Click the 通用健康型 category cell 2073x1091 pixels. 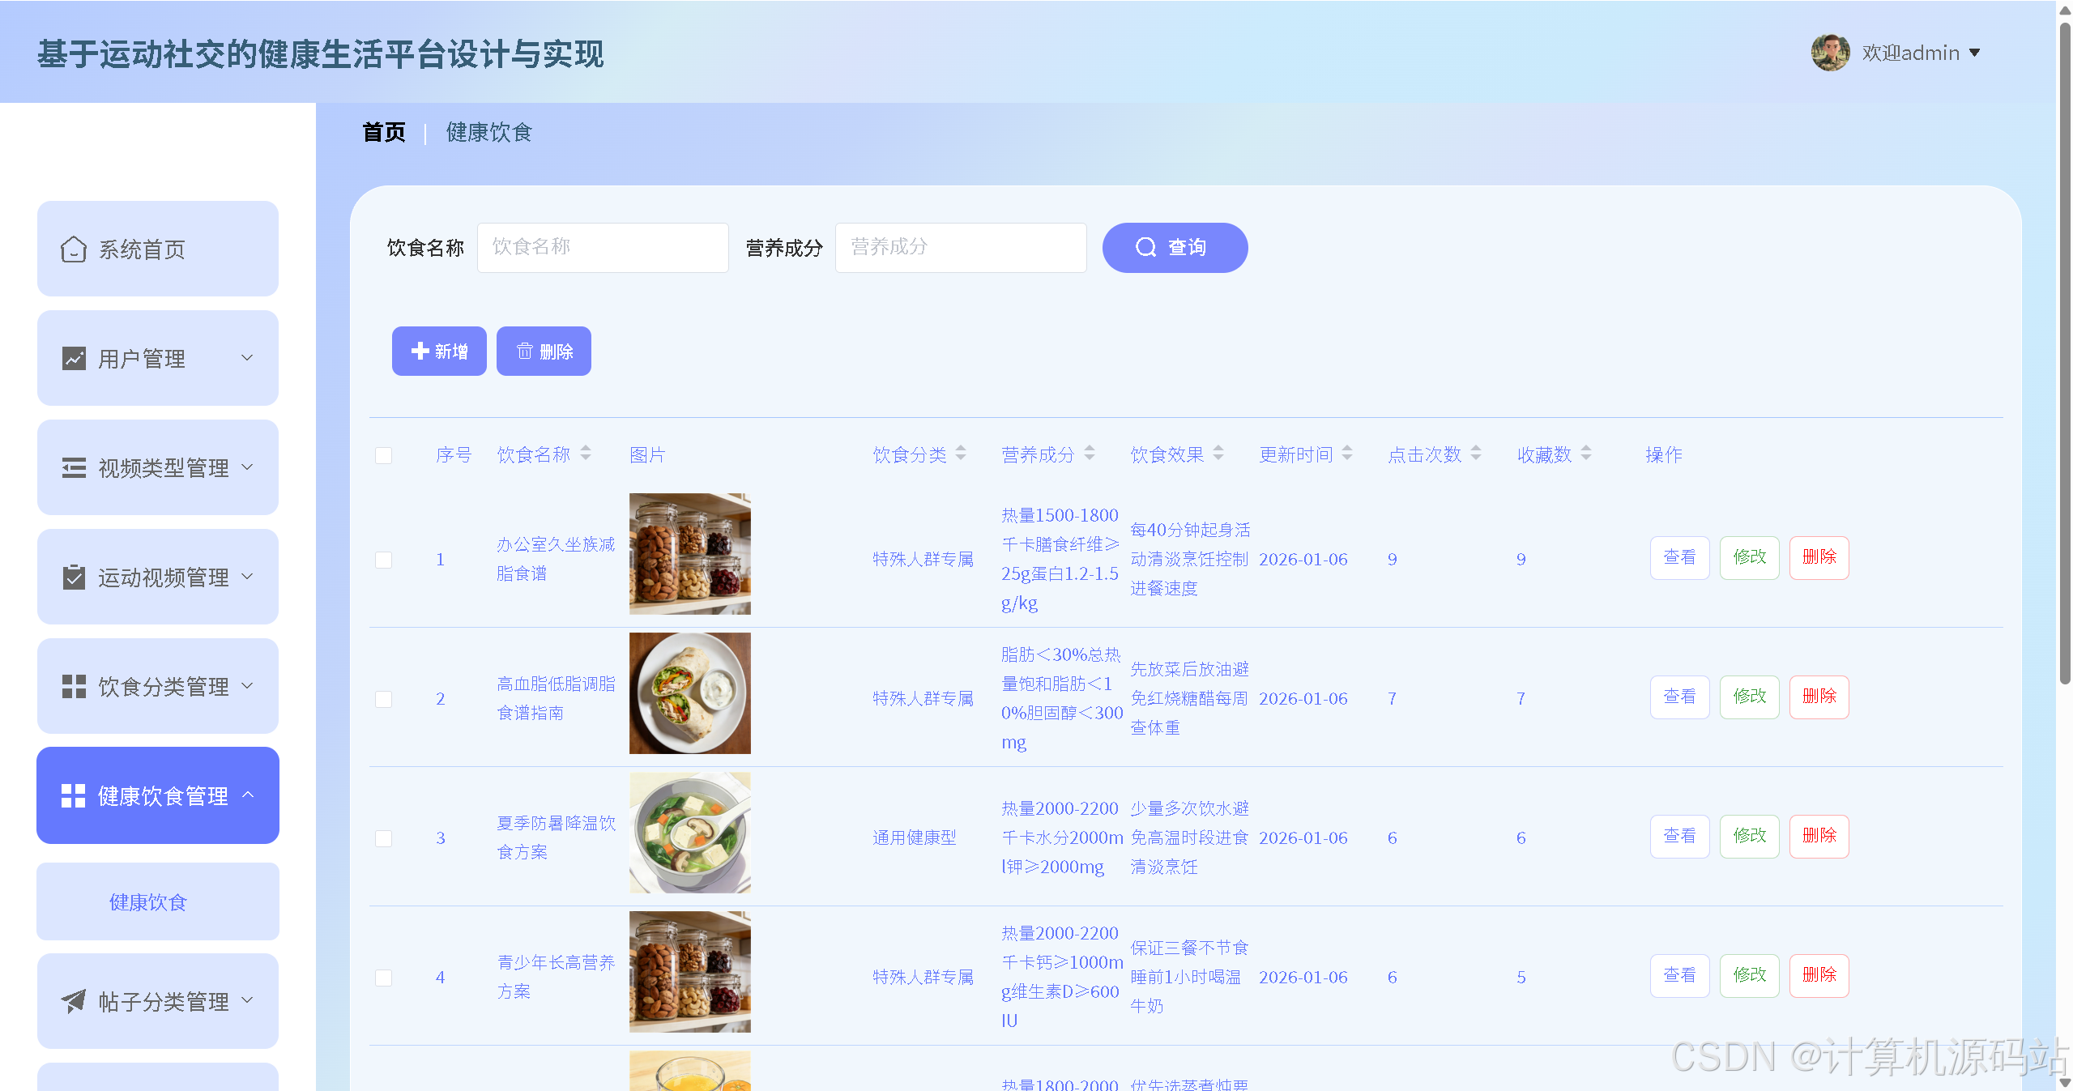click(x=915, y=837)
